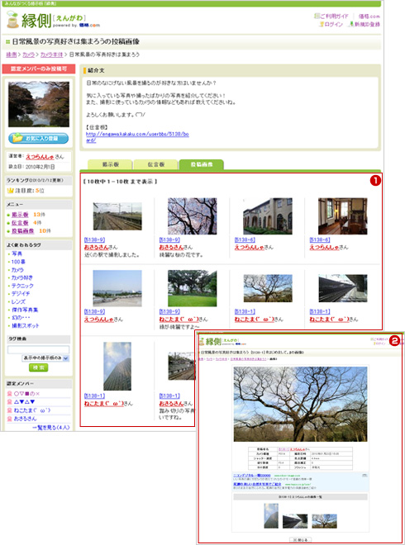Open the room interior thumbnail
Image resolution: width=405 pixels, height=545 pixels.
(x=343, y=216)
